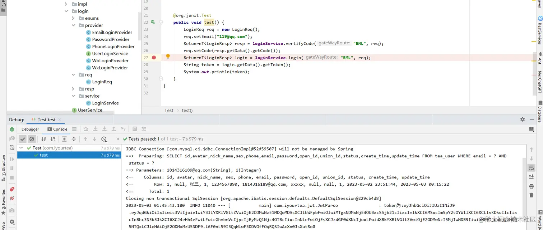
Task: Select the passed 'test' result row
Action: coord(69,155)
